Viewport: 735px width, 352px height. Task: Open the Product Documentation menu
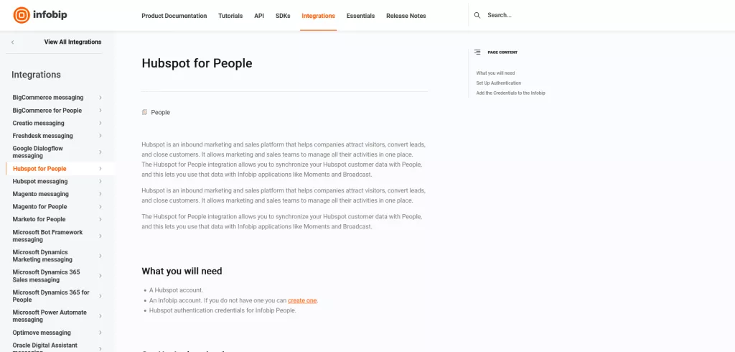tap(174, 16)
